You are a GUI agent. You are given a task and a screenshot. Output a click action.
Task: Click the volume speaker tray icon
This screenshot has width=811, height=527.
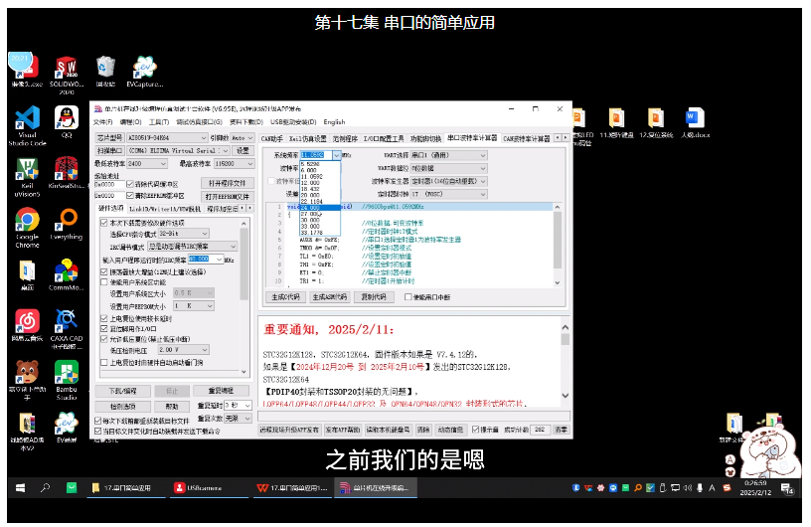point(688,487)
